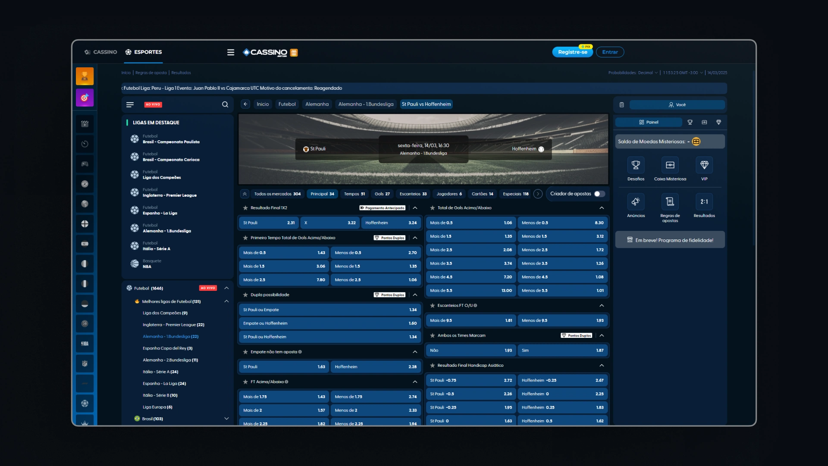Image resolution: width=828 pixels, height=466 pixels.
Task: Collapse the Dupla possibilidade market section
Action: coord(415,295)
